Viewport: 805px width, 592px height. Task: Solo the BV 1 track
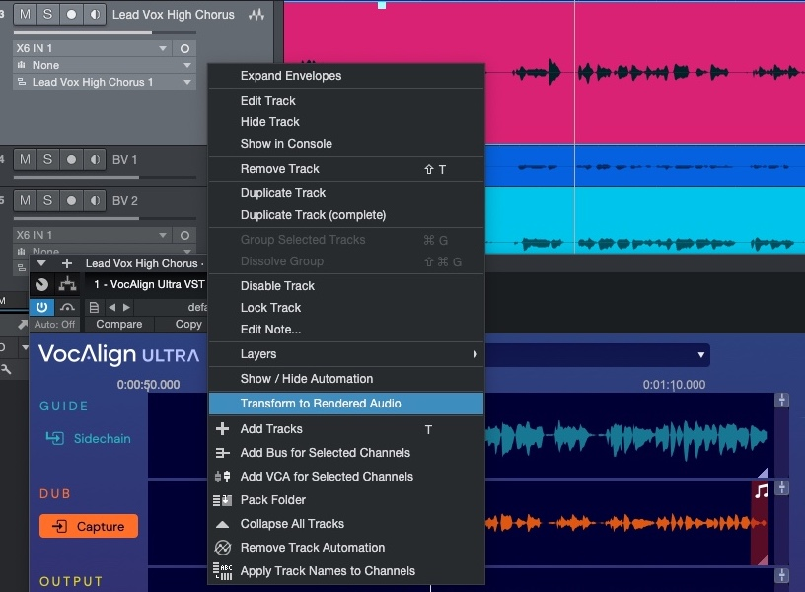[47, 159]
